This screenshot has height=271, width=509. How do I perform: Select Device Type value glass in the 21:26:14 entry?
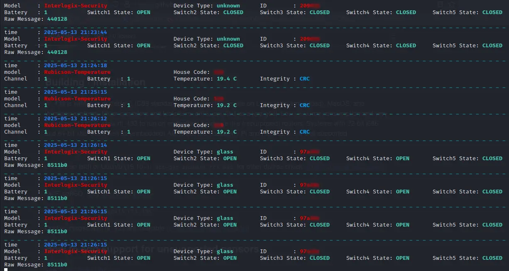pyautogui.click(x=225, y=152)
